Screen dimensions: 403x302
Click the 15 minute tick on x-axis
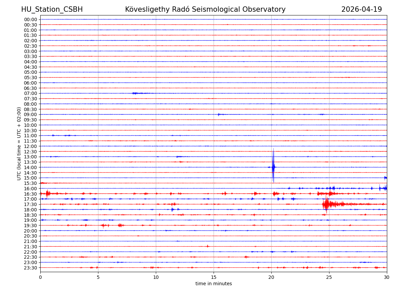point(214,277)
